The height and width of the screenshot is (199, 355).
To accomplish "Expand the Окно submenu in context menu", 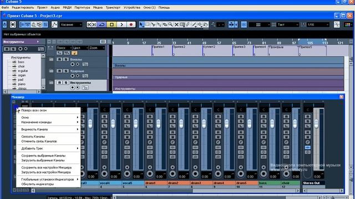I will click(48, 117).
